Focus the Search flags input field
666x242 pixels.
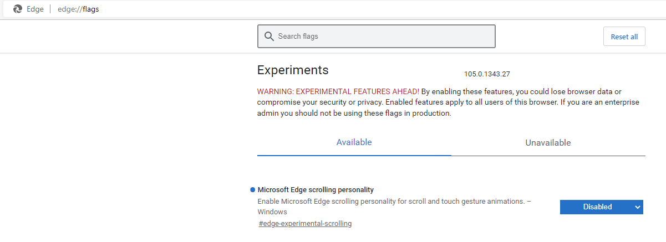(x=383, y=37)
